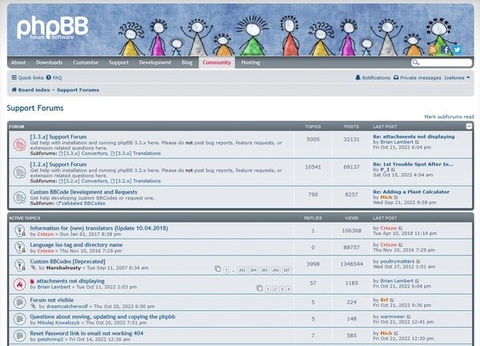Open user profile petshrimp2
This screenshot has height=346, width=480.
coord(50,340)
